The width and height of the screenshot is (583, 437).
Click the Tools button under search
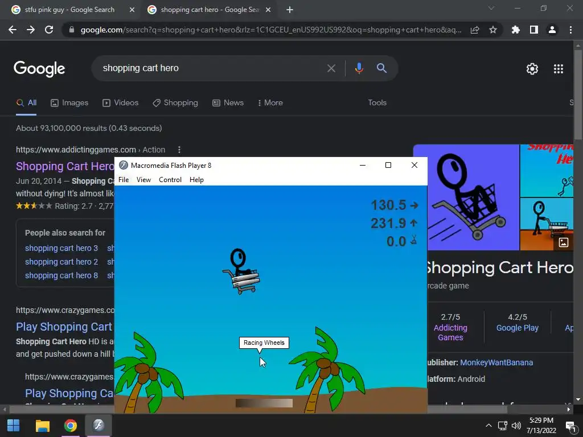click(x=377, y=103)
